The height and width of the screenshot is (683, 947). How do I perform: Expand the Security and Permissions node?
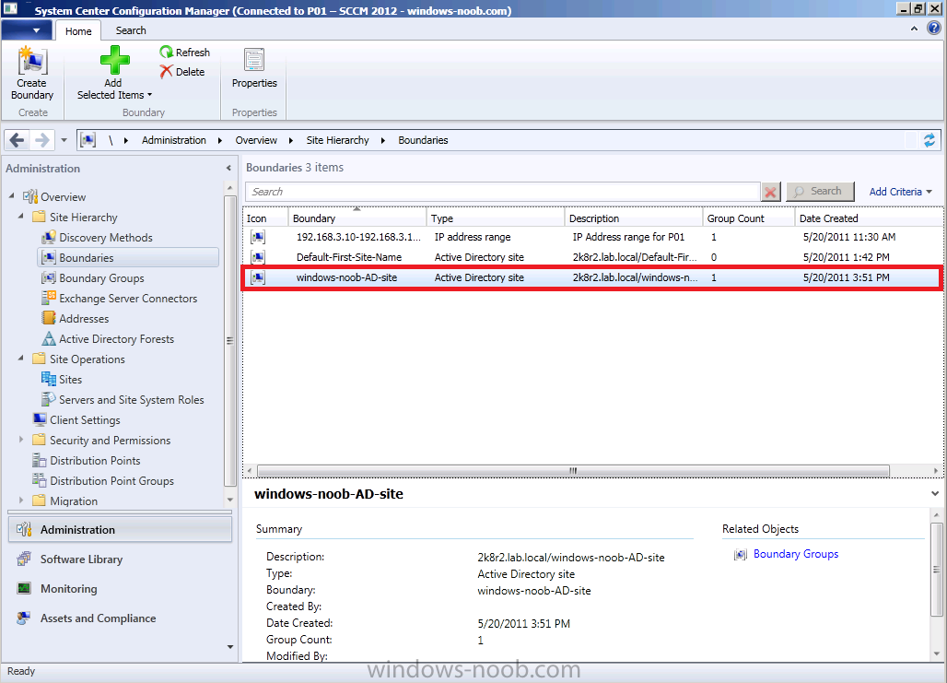[x=21, y=440]
